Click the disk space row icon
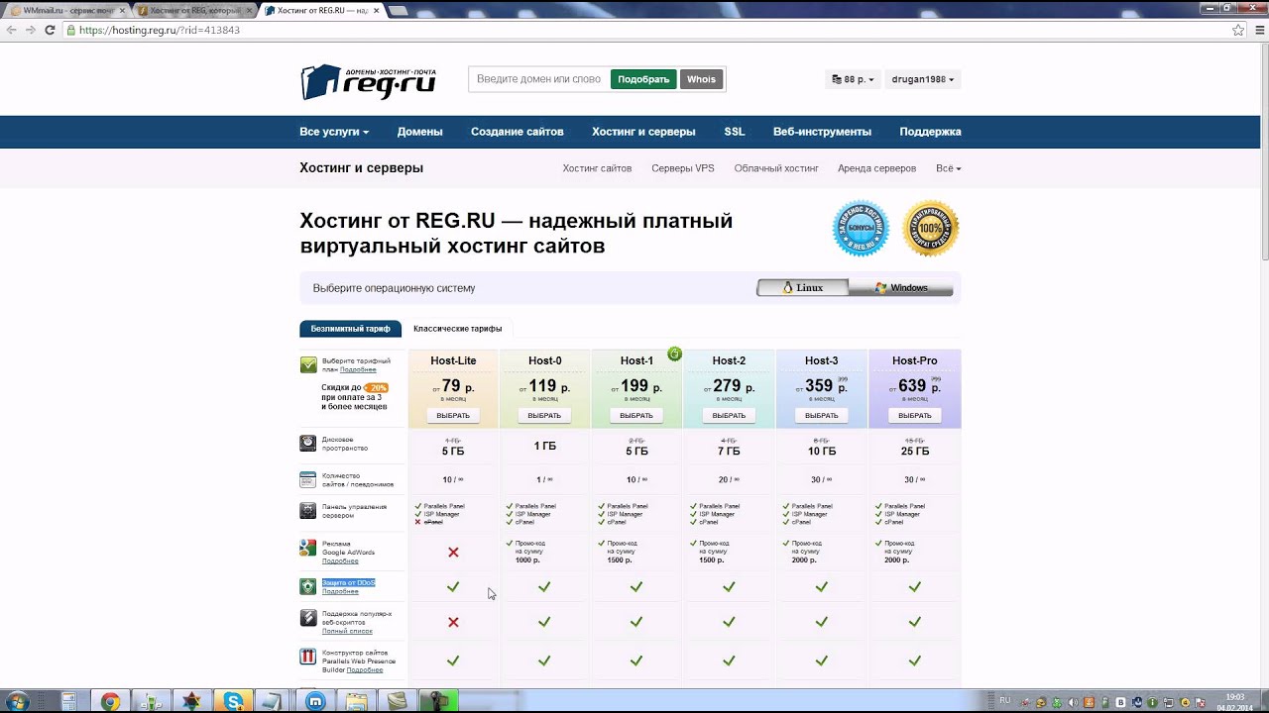Image resolution: width=1269 pixels, height=713 pixels. click(x=308, y=444)
